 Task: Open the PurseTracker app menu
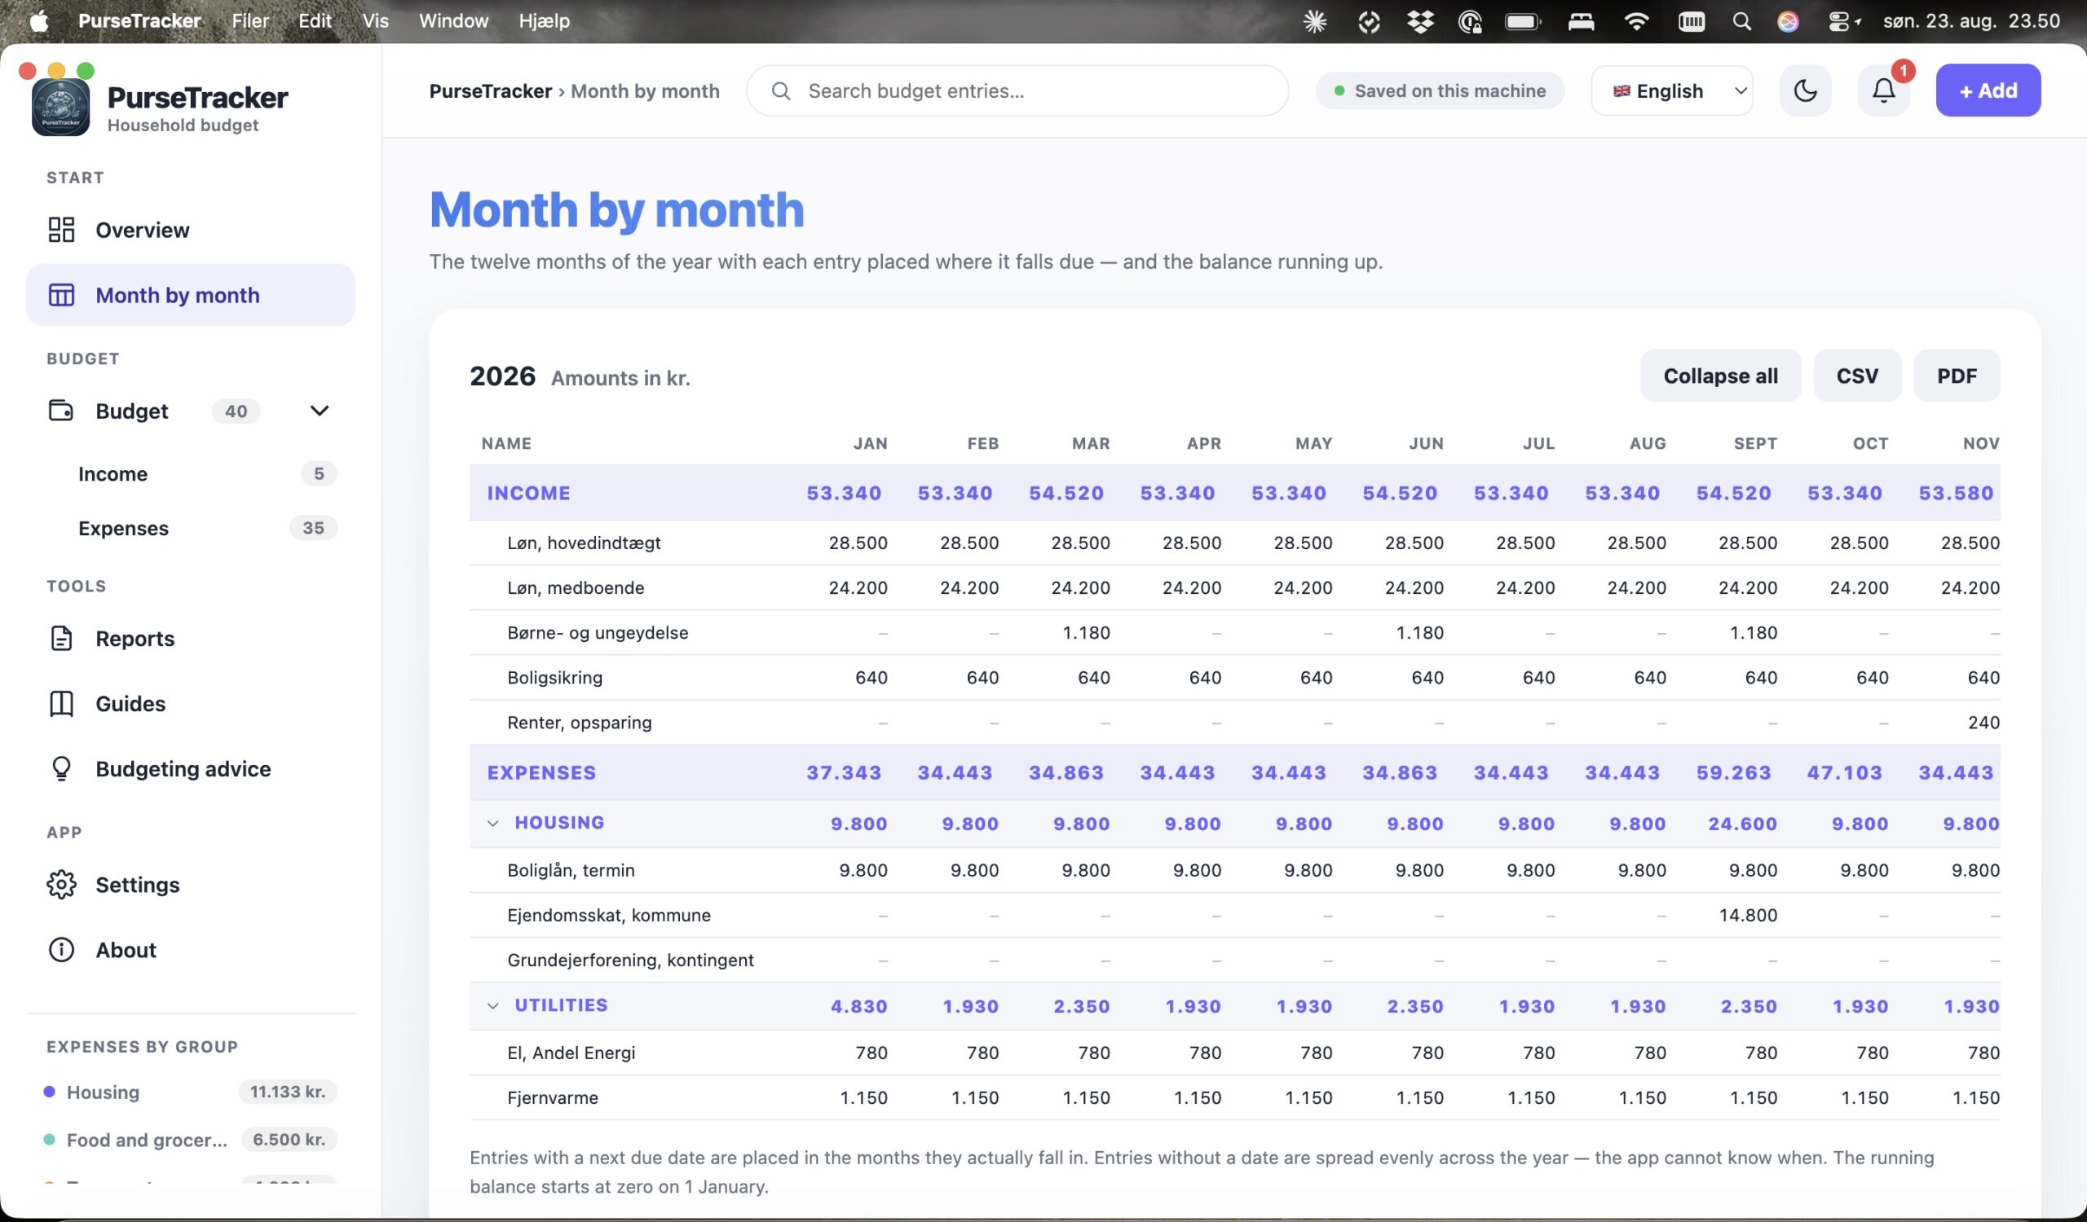pyautogui.click(x=139, y=20)
